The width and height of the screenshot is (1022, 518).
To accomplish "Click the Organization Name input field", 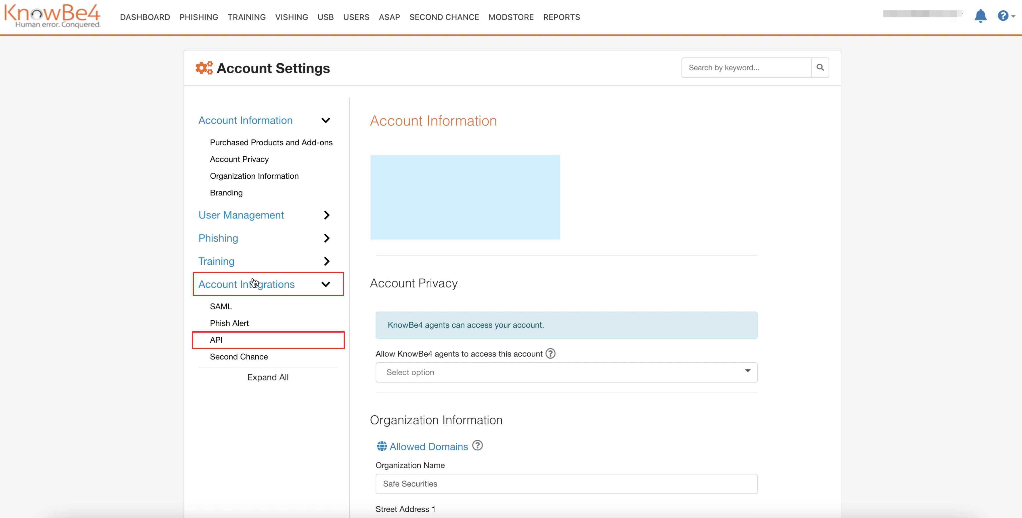I will tap(566, 483).
